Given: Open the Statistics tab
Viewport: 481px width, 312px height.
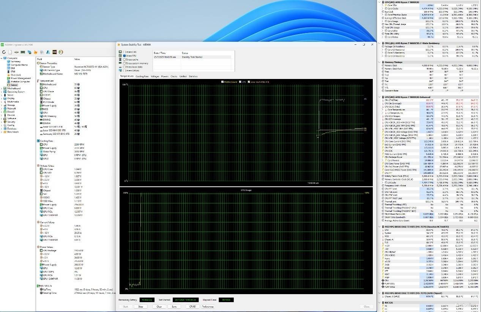Looking at the screenshot, I should click(193, 76).
